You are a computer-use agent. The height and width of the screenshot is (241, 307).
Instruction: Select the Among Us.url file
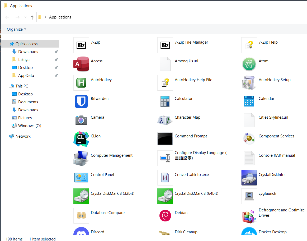(165, 64)
